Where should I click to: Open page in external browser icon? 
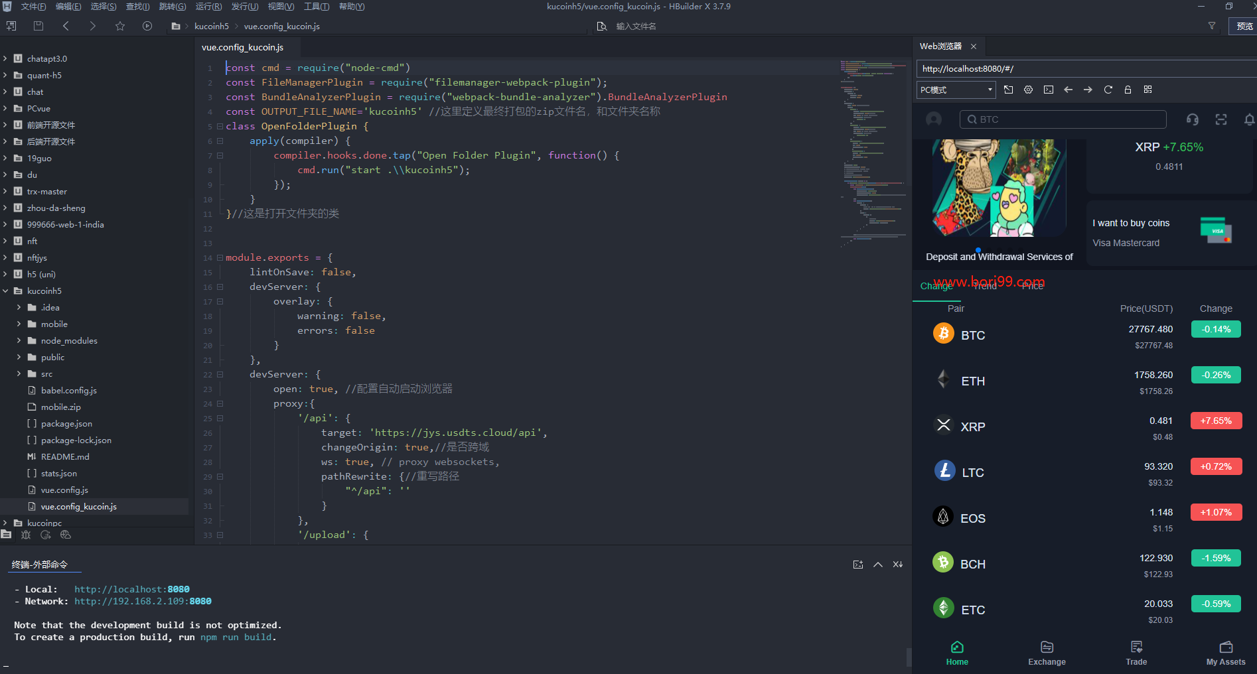tap(1009, 90)
